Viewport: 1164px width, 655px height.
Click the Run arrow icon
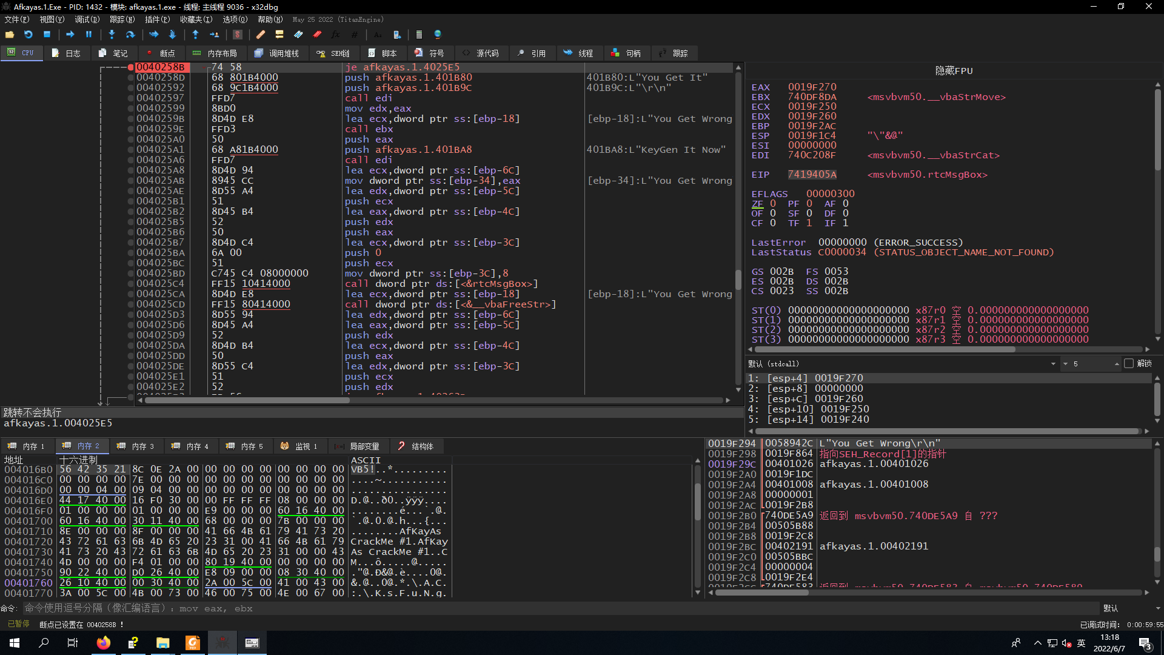(x=70, y=35)
